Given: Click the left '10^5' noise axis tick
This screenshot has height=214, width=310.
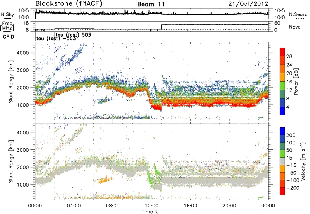Looking at the screenshot, I should click(x=24, y=11).
